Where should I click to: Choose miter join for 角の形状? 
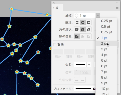click(77, 29)
